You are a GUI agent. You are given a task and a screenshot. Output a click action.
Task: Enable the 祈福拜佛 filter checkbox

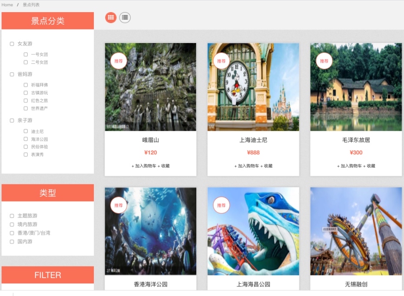tap(26, 85)
